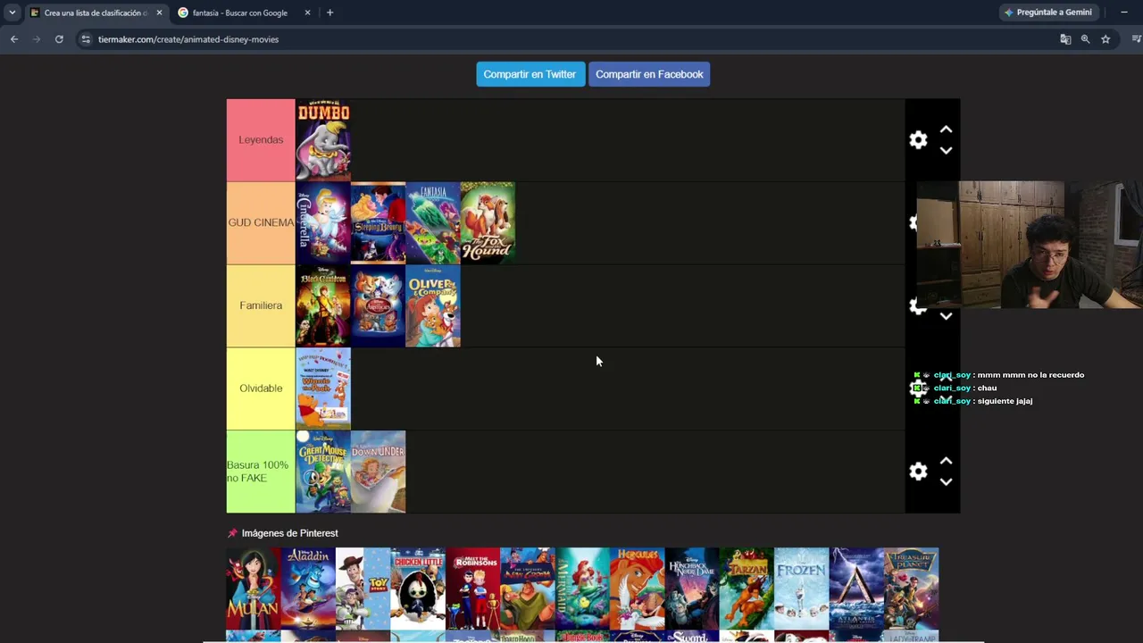Click the browser back arrow
Screen dimensions: 1143x643
tap(14, 39)
